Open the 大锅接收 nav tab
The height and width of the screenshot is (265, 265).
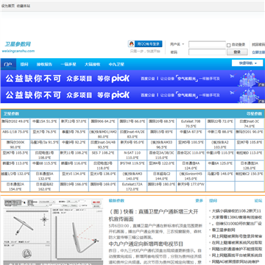click(93, 65)
